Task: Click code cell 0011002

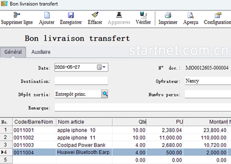Action: (x=34, y=138)
